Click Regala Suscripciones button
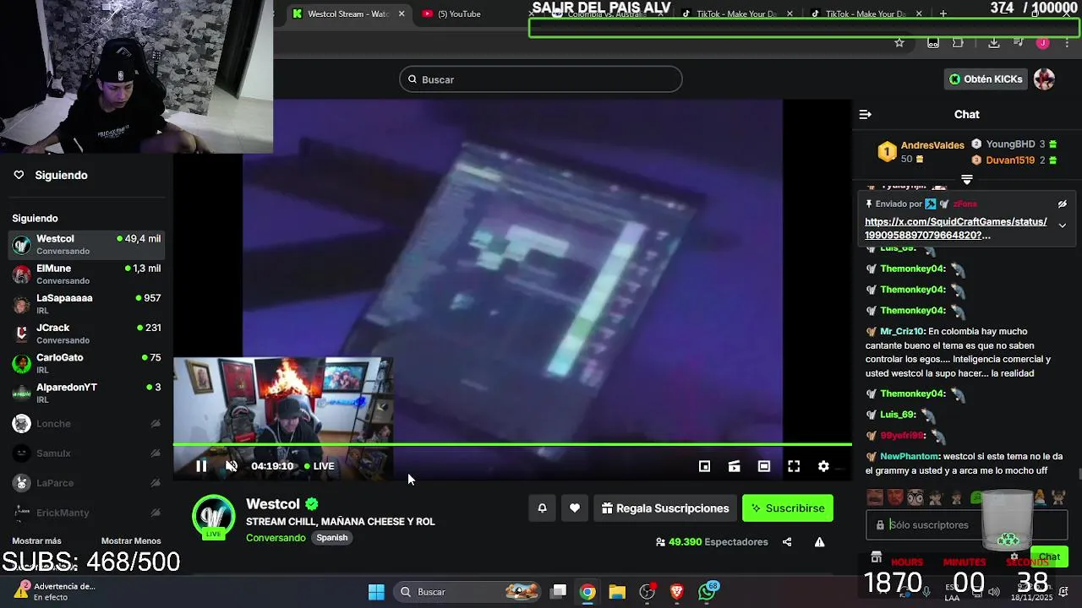 (x=665, y=508)
